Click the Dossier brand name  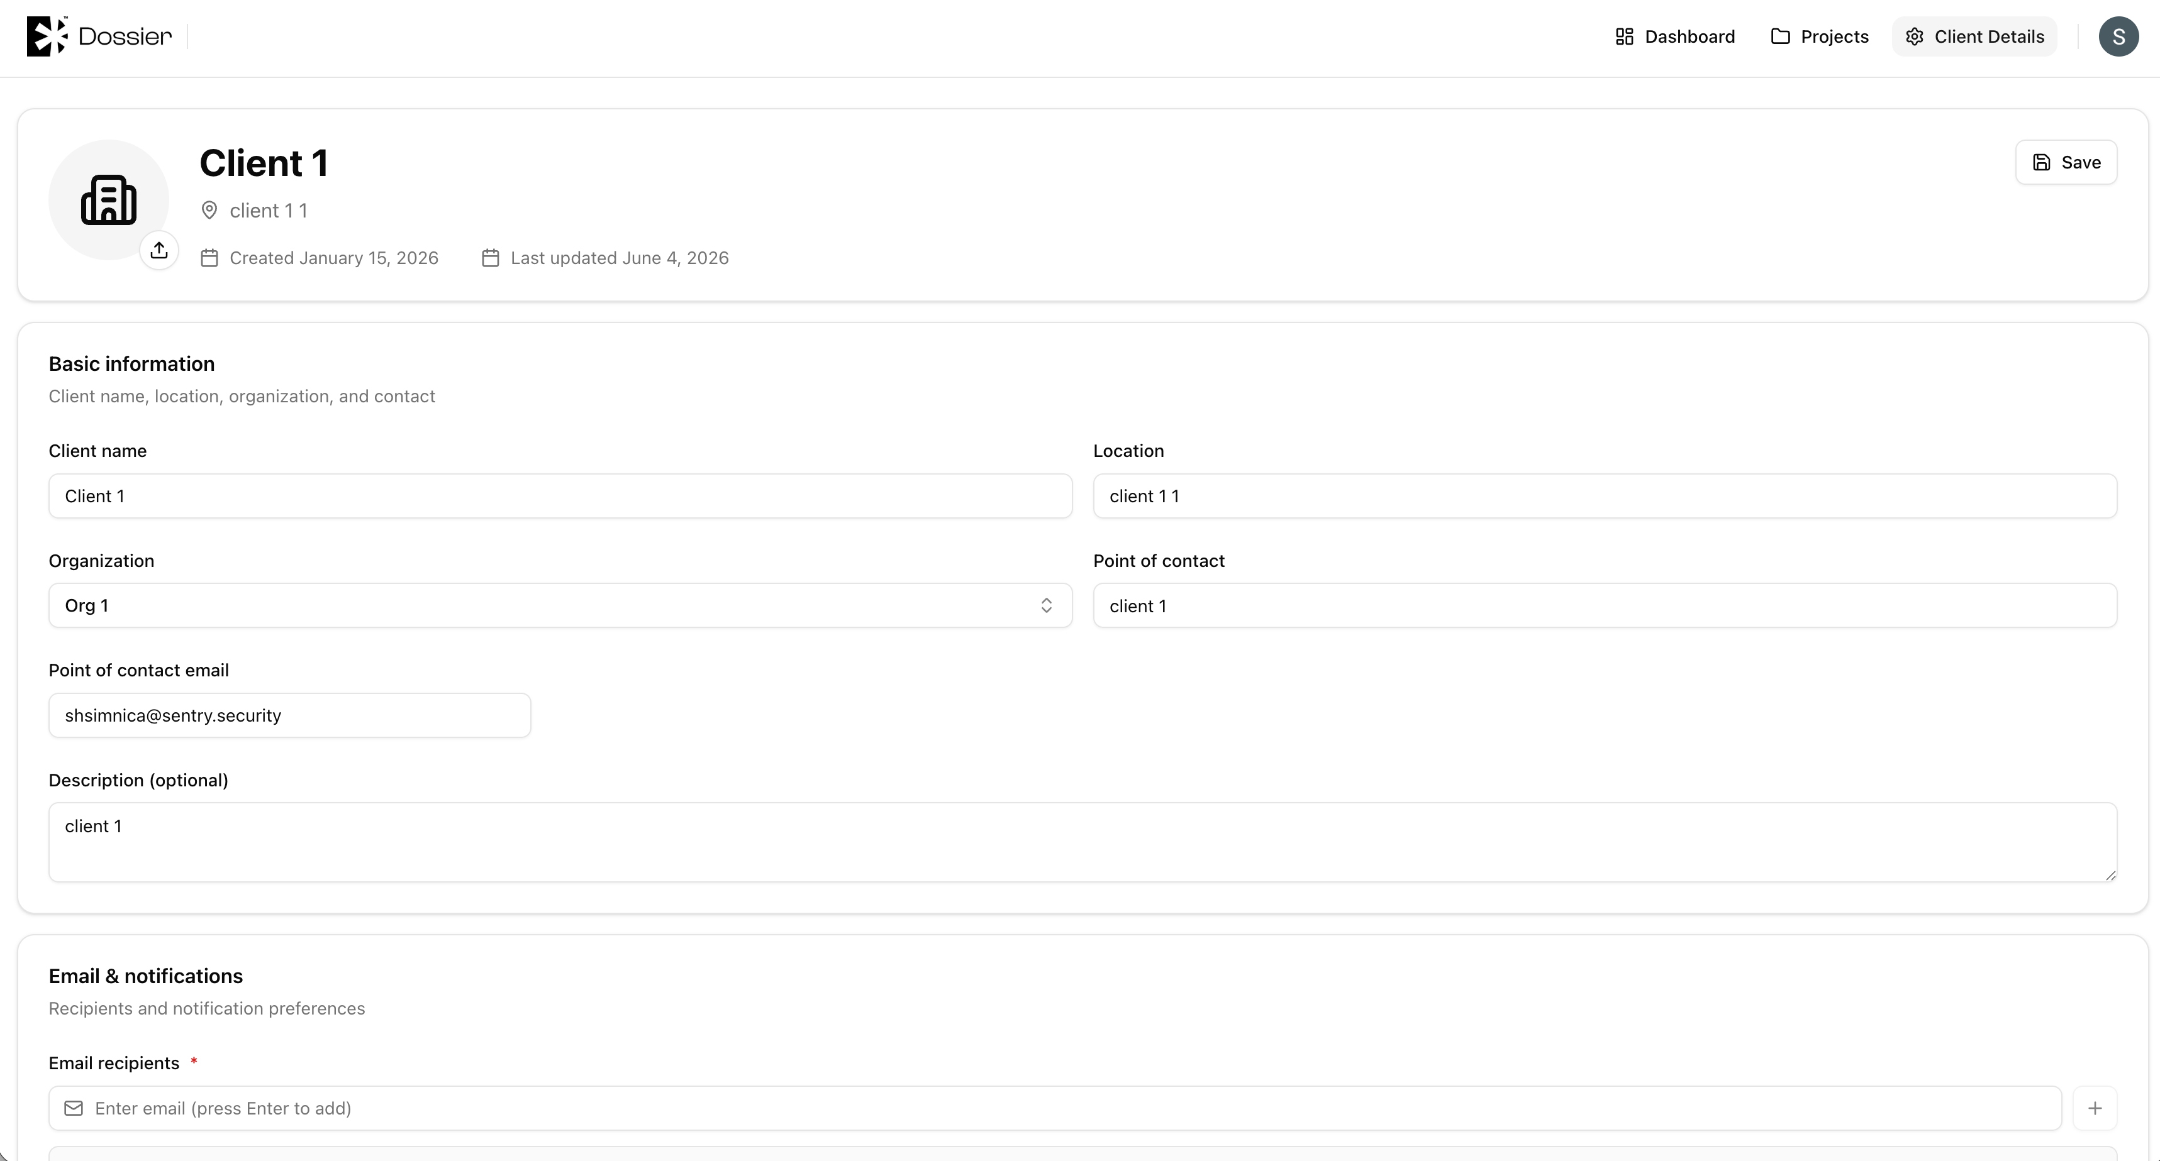tap(125, 36)
